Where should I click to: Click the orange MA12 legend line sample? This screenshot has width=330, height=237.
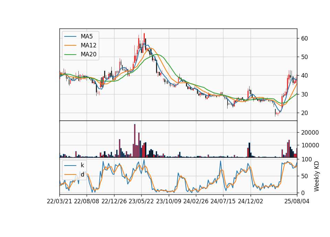[x=70, y=45]
